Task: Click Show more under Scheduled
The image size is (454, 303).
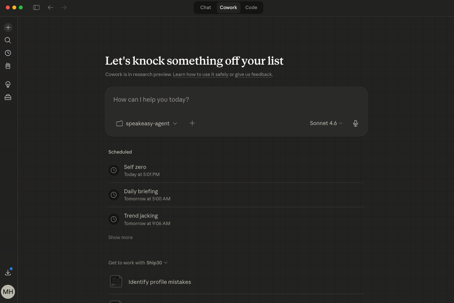Action: click(x=120, y=237)
